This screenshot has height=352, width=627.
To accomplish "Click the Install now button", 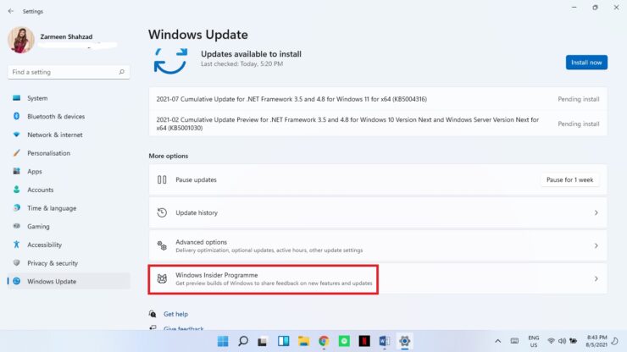I will [586, 63].
